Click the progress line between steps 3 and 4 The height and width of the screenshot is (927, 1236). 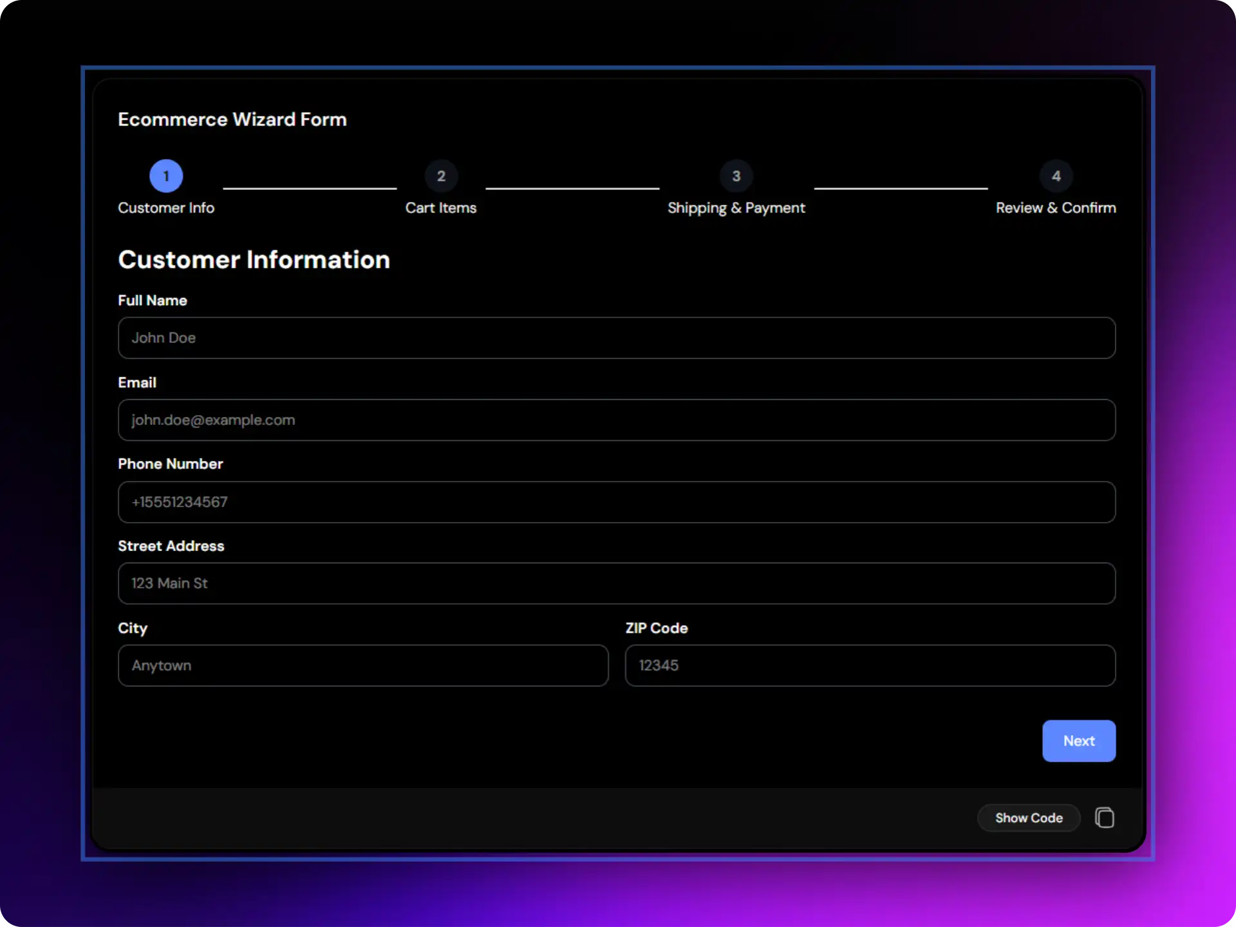pyautogui.click(x=901, y=188)
